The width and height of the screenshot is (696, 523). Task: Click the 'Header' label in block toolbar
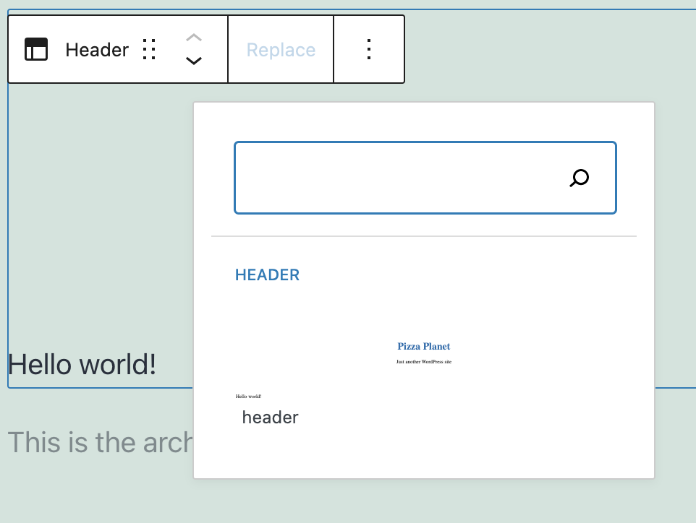point(97,50)
